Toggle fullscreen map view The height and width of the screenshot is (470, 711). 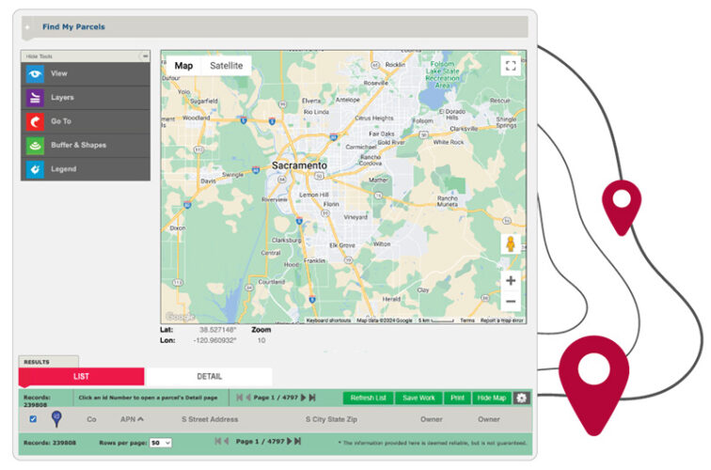tap(510, 66)
